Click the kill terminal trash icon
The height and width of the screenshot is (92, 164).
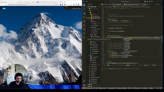pyautogui.click(x=155, y=65)
